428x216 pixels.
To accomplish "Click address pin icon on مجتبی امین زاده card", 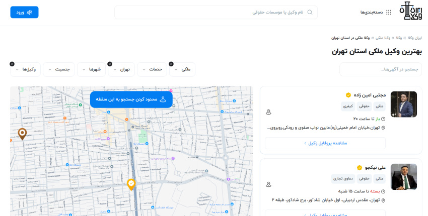I will [x=383, y=128].
